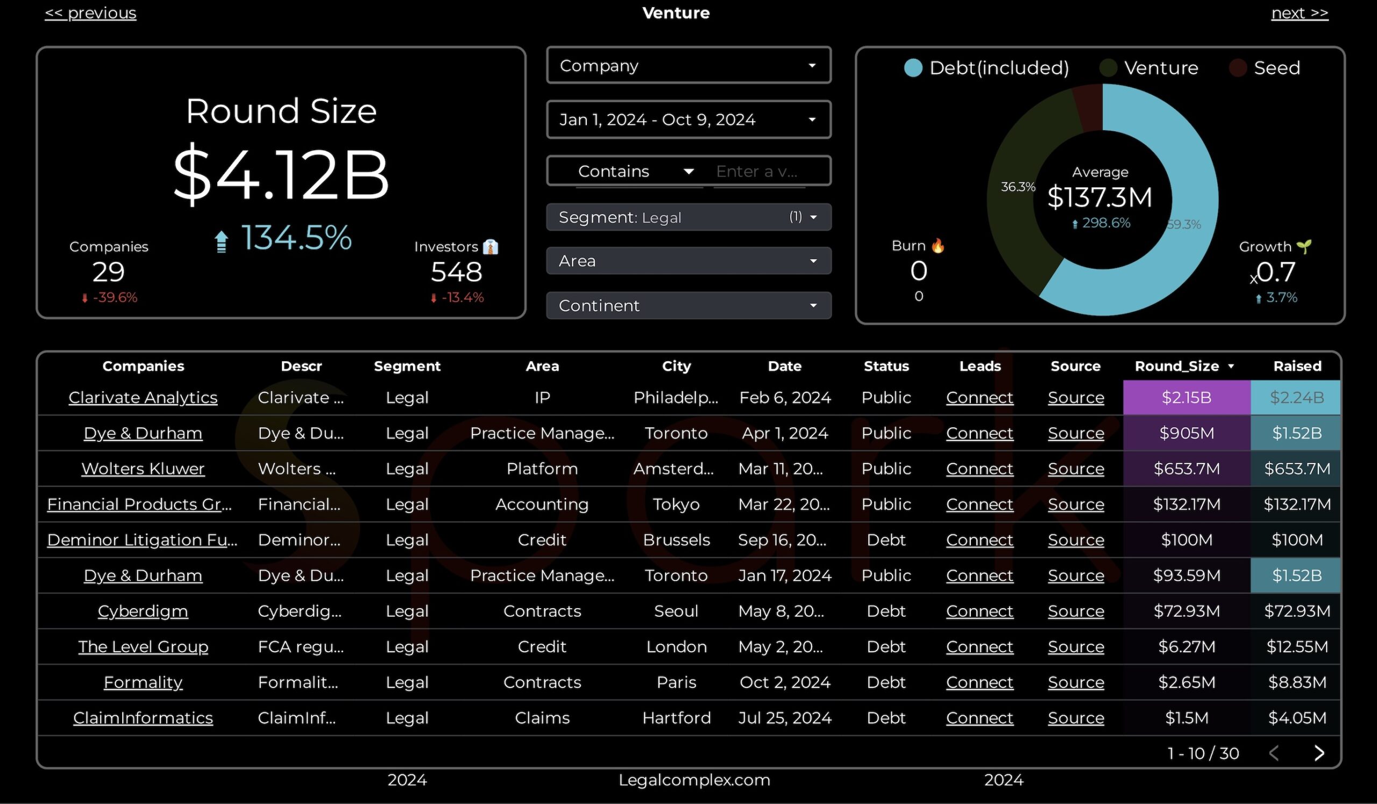Click the $137.3M average value
Viewport: 1377px width, 804px height.
pyautogui.click(x=1099, y=198)
